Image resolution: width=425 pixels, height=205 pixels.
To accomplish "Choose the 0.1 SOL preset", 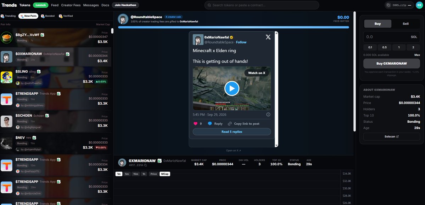I will click(x=370, y=47).
